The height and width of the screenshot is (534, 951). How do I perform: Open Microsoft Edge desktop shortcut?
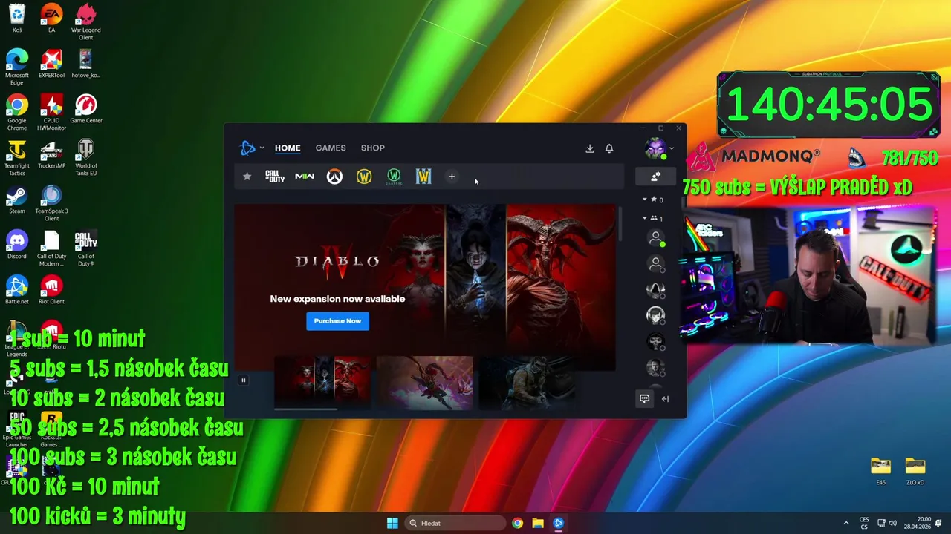[17, 67]
